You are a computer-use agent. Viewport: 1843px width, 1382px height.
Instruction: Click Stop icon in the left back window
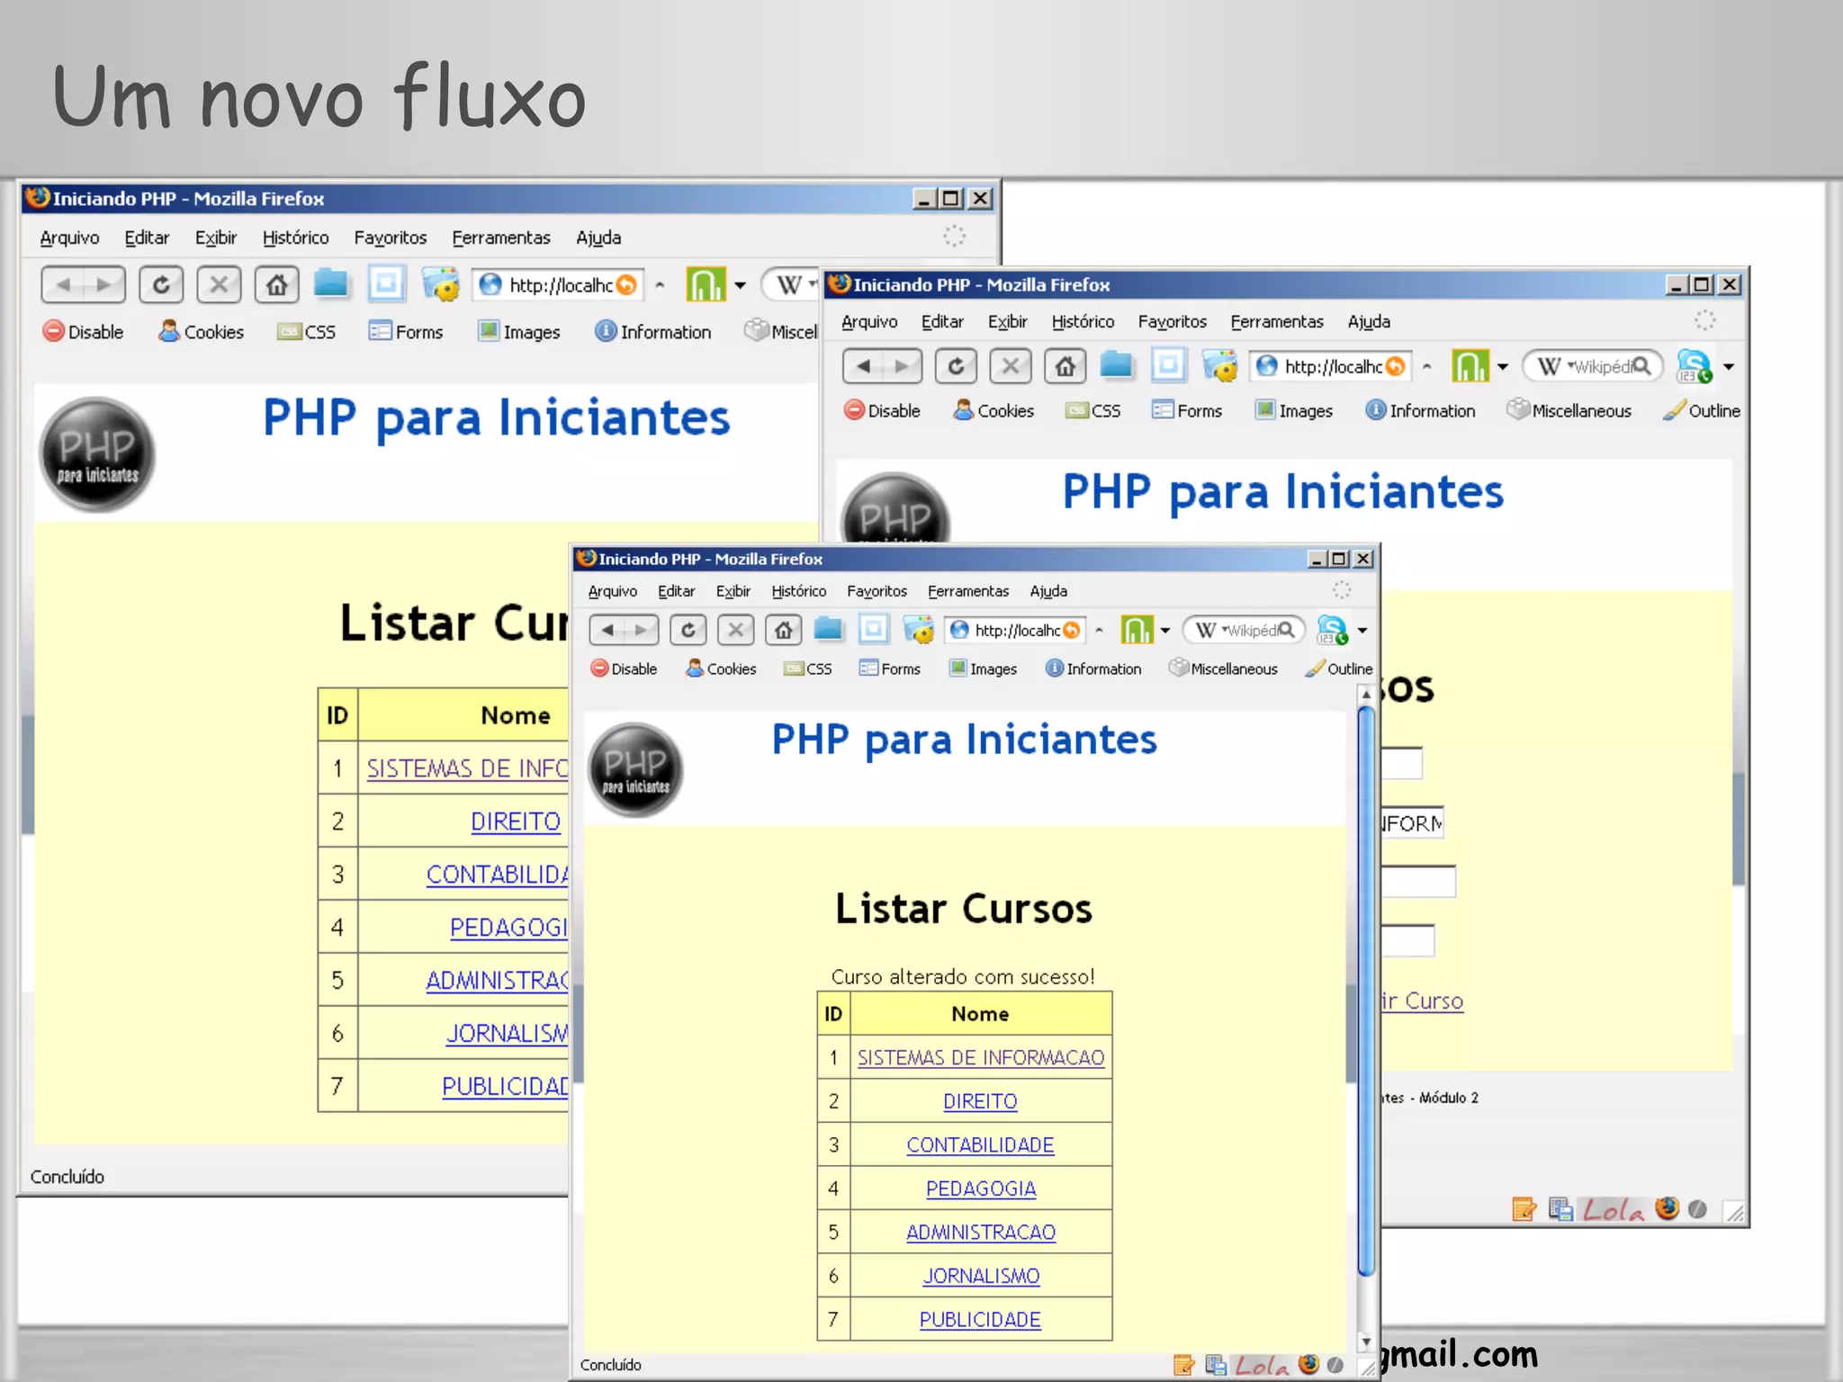[x=219, y=285]
